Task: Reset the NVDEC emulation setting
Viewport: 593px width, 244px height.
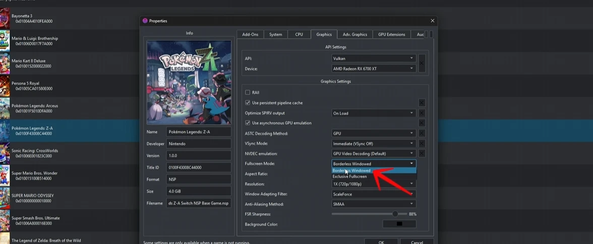Action: point(422,153)
